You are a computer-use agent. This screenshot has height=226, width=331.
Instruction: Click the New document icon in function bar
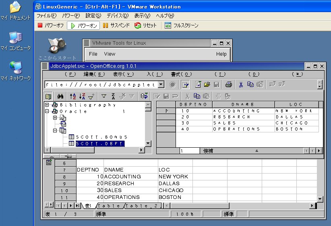coord(198,84)
